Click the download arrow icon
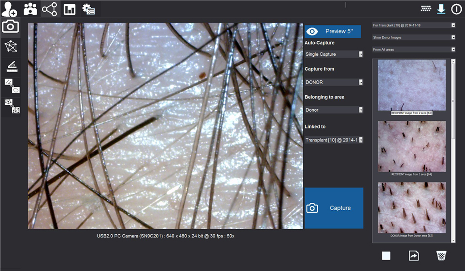465x271 pixels. point(441,9)
